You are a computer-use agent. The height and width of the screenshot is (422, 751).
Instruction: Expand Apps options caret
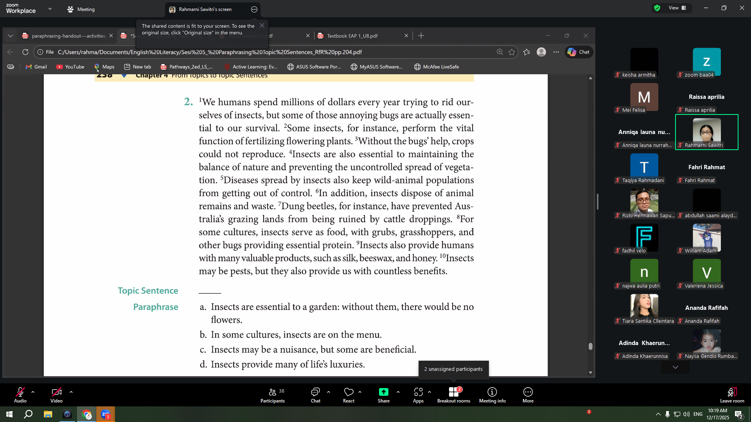pyautogui.click(x=429, y=392)
